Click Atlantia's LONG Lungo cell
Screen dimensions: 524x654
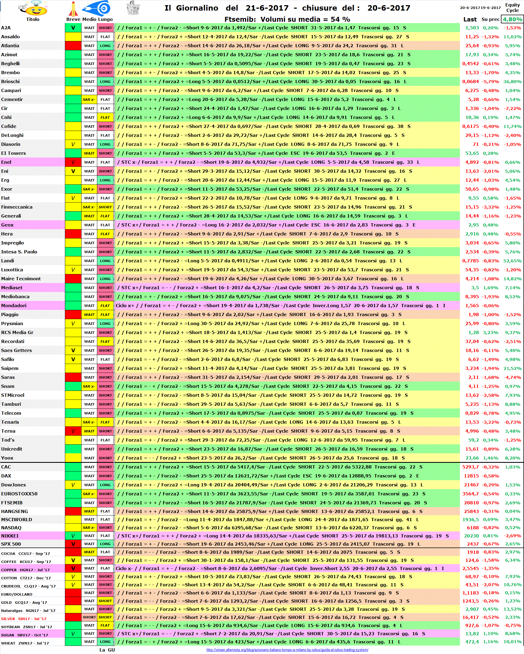coord(105,46)
